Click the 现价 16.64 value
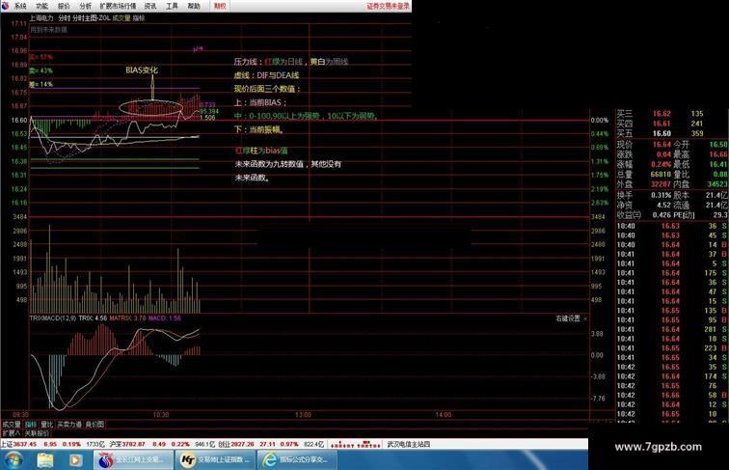Viewport: 729px width, 470px height. click(x=661, y=145)
